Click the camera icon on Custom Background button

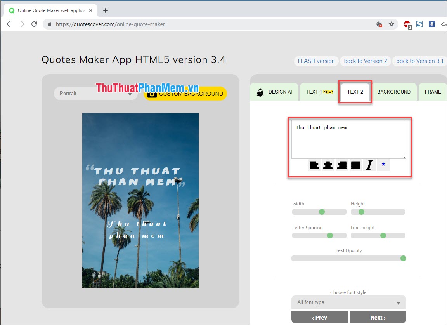click(152, 94)
